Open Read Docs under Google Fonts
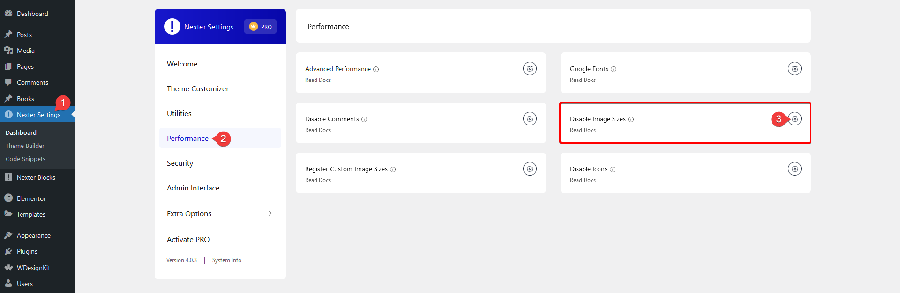Viewport: 900px width, 293px height. (583, 80)
